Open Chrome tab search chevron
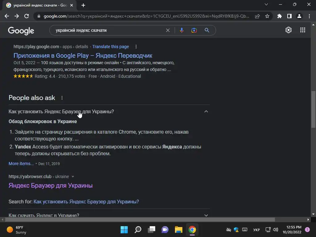The image size is (316, 237). point(266,4)
